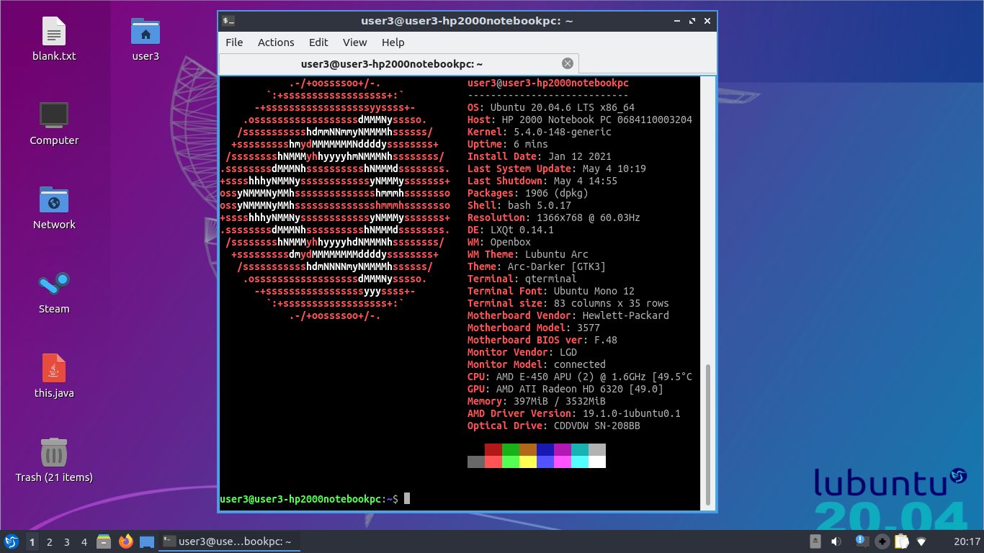Screen dimensions: 984x553
Task: Select the this.java file icon
Action: 54,369
